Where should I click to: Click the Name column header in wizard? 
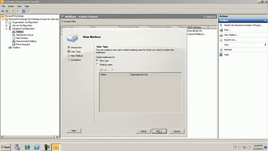[114, 75]
